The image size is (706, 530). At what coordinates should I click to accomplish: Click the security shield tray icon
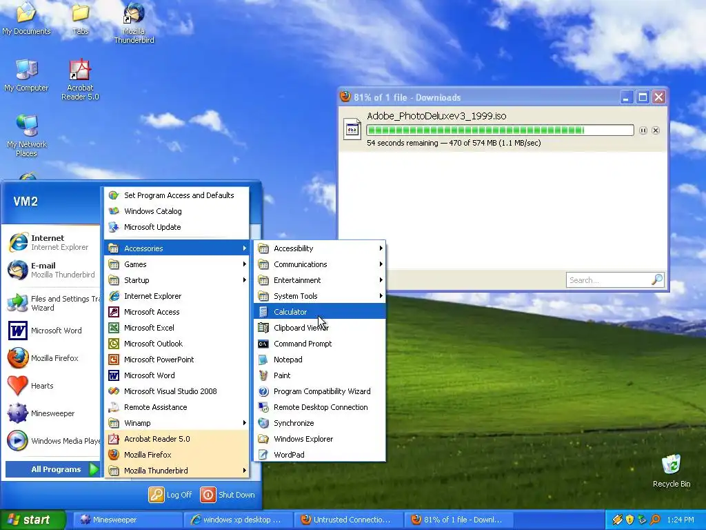(x=629, y=520)
